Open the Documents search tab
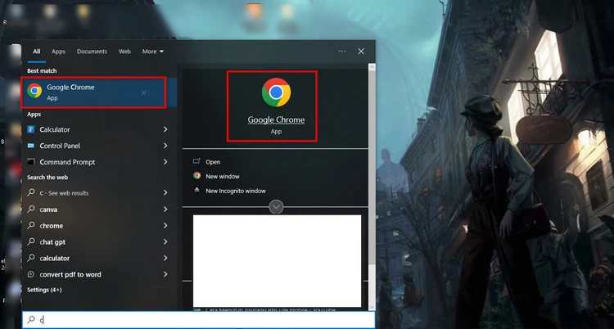614x329 pixels. coord(92,52)
